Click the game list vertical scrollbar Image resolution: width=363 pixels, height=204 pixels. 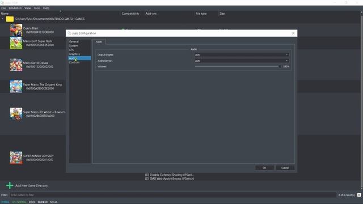tap(362, 101)
